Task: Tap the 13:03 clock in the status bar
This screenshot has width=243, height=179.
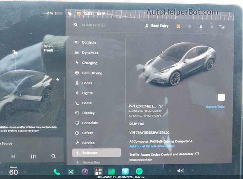Action: pyautogui.click(x=88, y=14)
